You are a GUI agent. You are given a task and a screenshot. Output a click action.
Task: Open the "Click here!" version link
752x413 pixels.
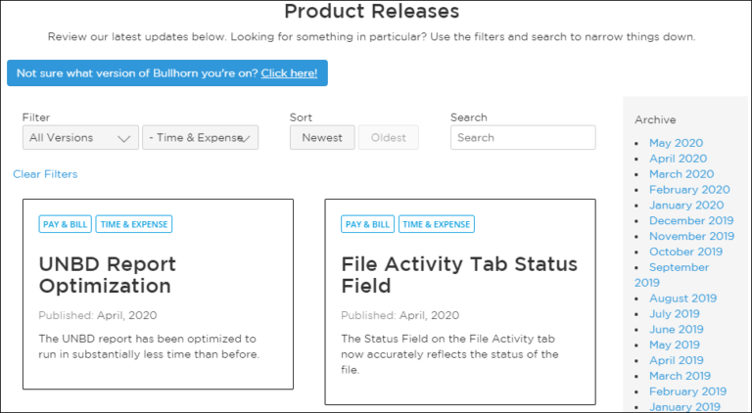tap(289, 73)
